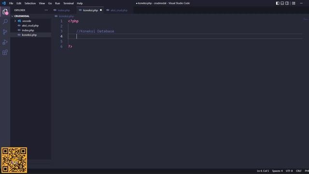309x174 pixels.
Task: Switch to the koneksi.php editor tab
Action: pos(90,10)
